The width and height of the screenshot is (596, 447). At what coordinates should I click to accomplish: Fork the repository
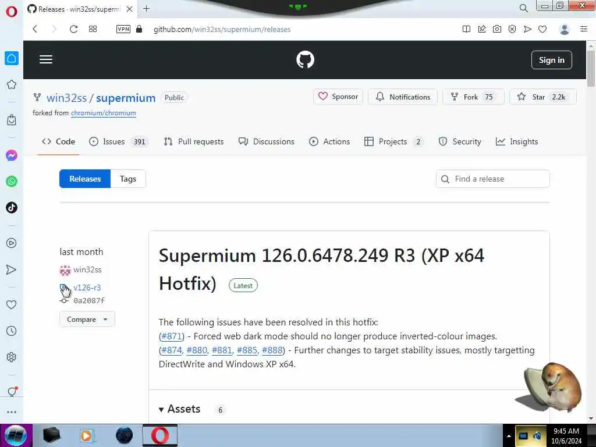click(x=473, y=97)
